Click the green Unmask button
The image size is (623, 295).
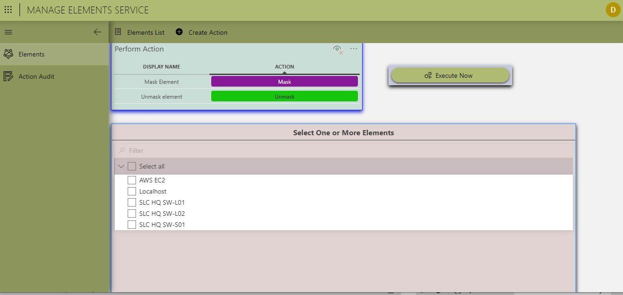point(285,96)
